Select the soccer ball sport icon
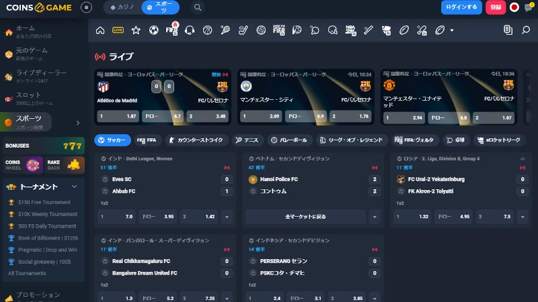This screenshot has height=302, width=538. [x=154, y=30]
